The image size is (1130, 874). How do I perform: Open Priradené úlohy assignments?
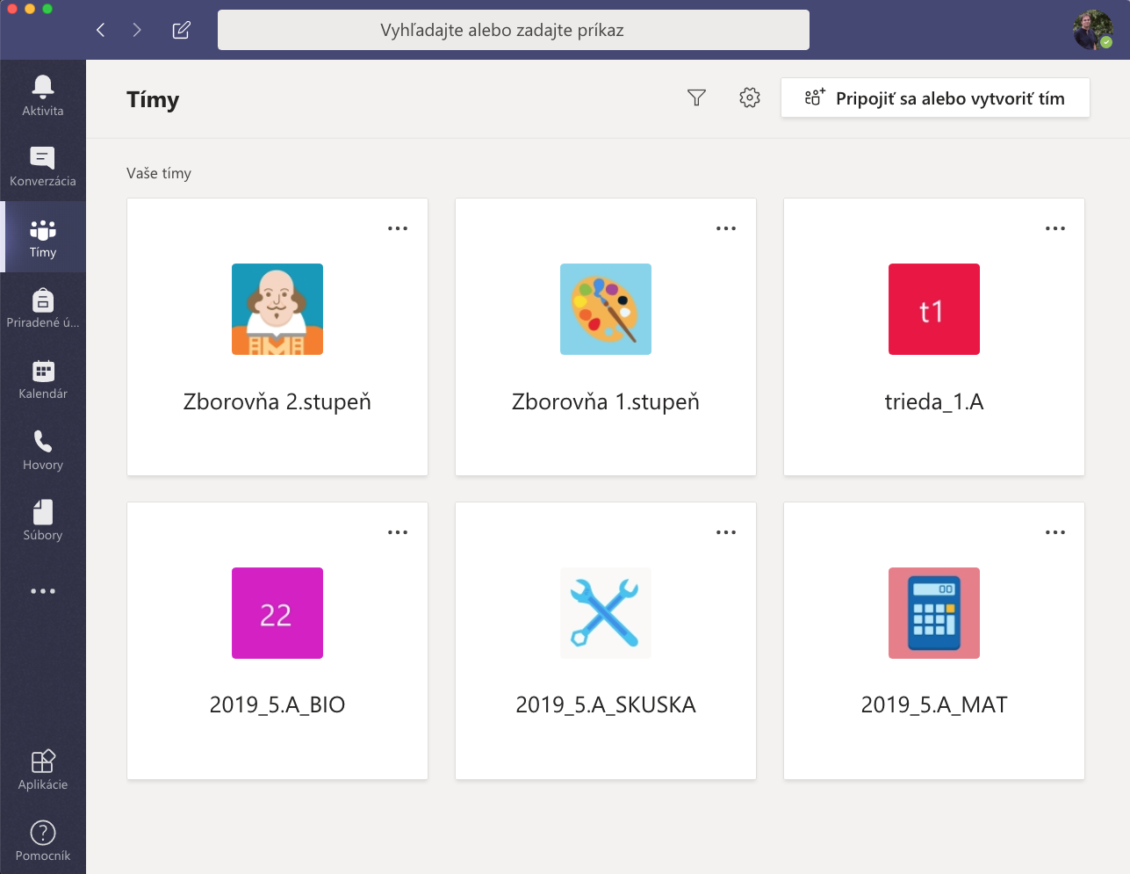point(42,308)
